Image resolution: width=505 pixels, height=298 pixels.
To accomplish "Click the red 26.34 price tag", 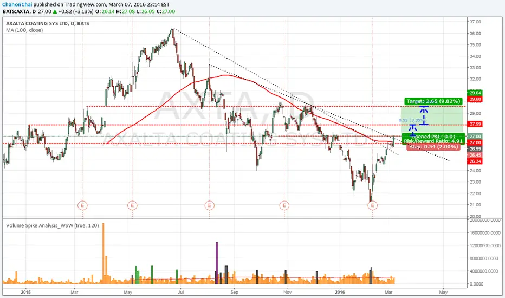I will (475, 161).
